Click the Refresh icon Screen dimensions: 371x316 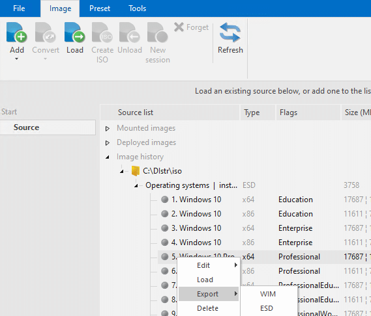[x=230, y=33]
